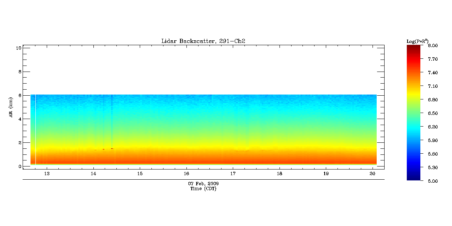The height and width of the screenshot is (226, 452).
Task: Click the colorbar value 5.00
Action: pyautogui.click(x=432, y=181)
